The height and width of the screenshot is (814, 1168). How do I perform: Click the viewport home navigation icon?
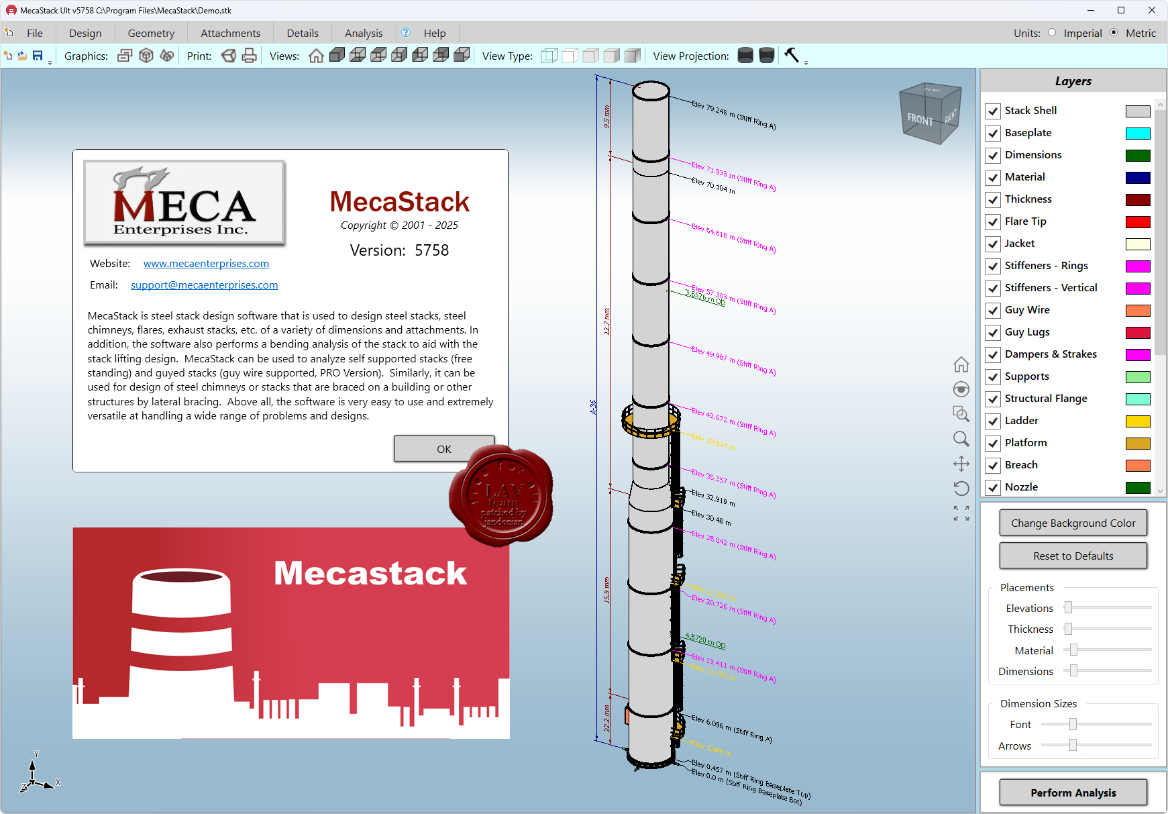(961, 364)
